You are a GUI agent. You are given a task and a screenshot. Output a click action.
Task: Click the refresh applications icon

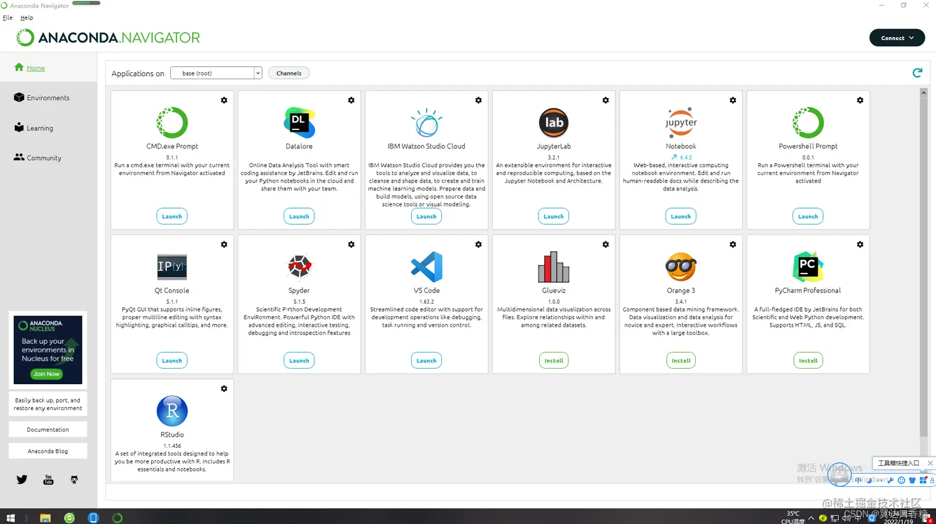pos(917,73)
